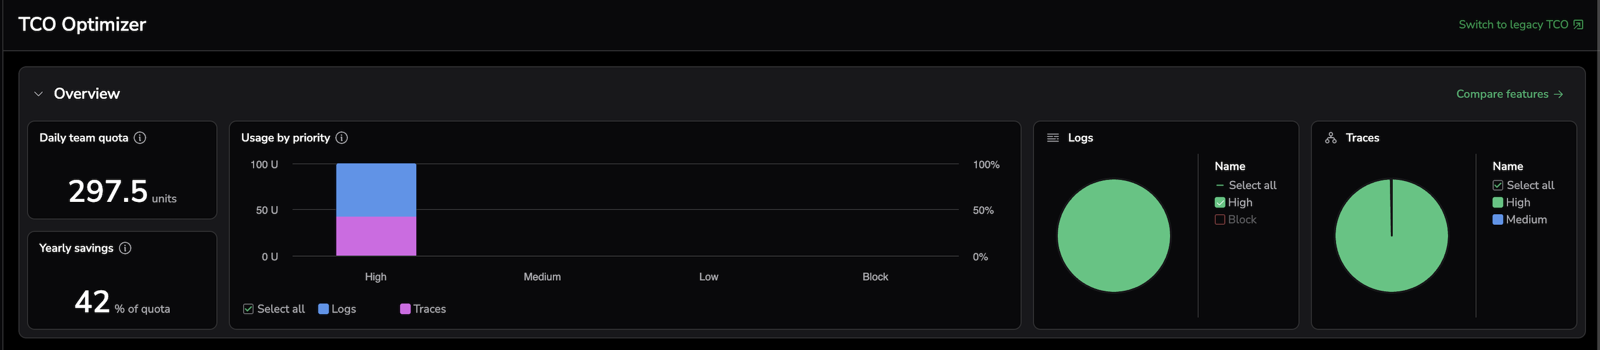Click arrow icon next to Compare features

point(1558,94)
